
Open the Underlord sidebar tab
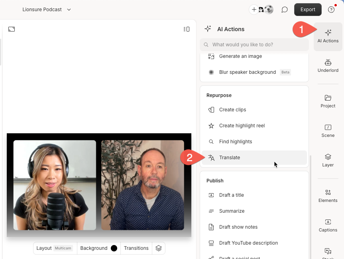click(x=328, y=66)
